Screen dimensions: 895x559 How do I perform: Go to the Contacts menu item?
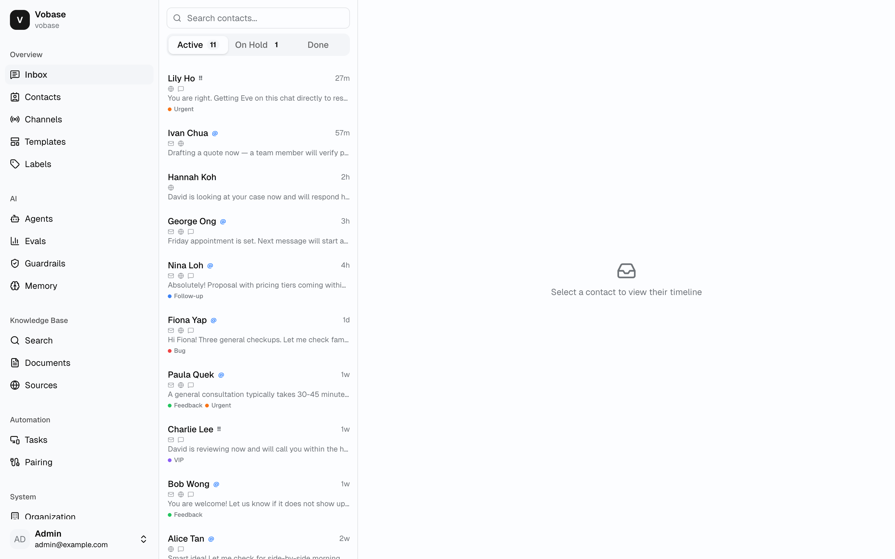(x=79, y=97)
